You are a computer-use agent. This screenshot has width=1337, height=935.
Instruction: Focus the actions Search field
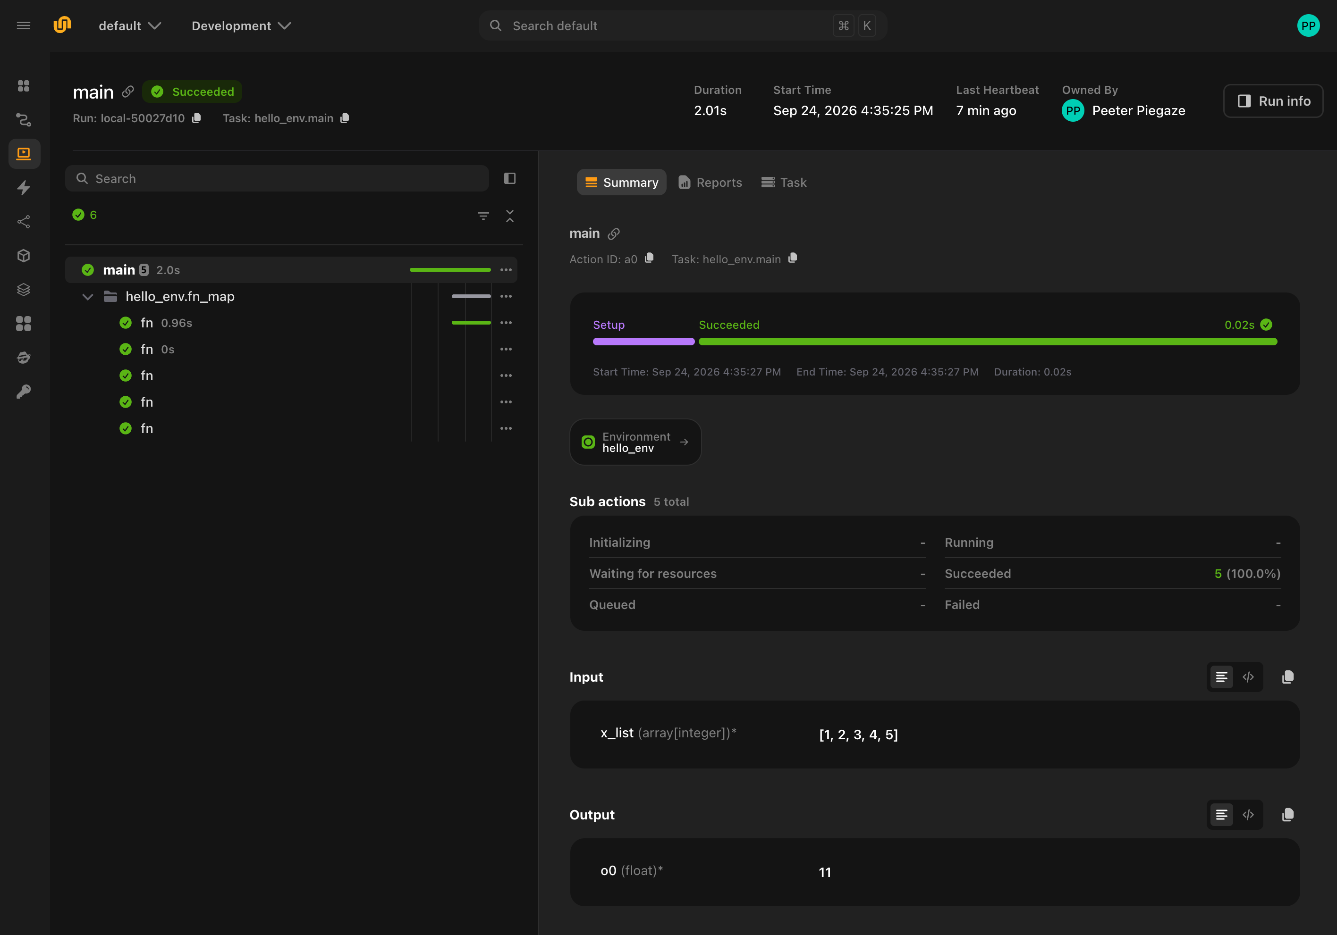[277, 179]
